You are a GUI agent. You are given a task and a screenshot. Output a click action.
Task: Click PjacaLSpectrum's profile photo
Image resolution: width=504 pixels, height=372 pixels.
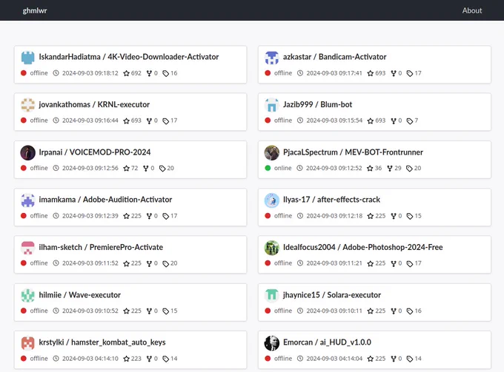pyautogui.click(x=272, y=152)
